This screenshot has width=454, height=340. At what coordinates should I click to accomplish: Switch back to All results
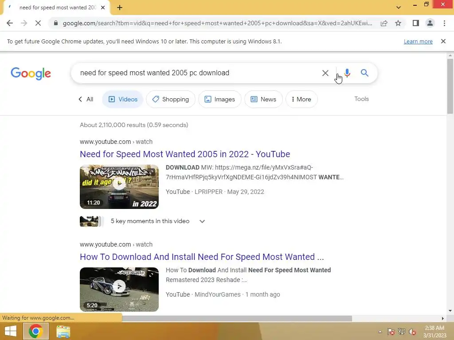(x=86, y=99)
